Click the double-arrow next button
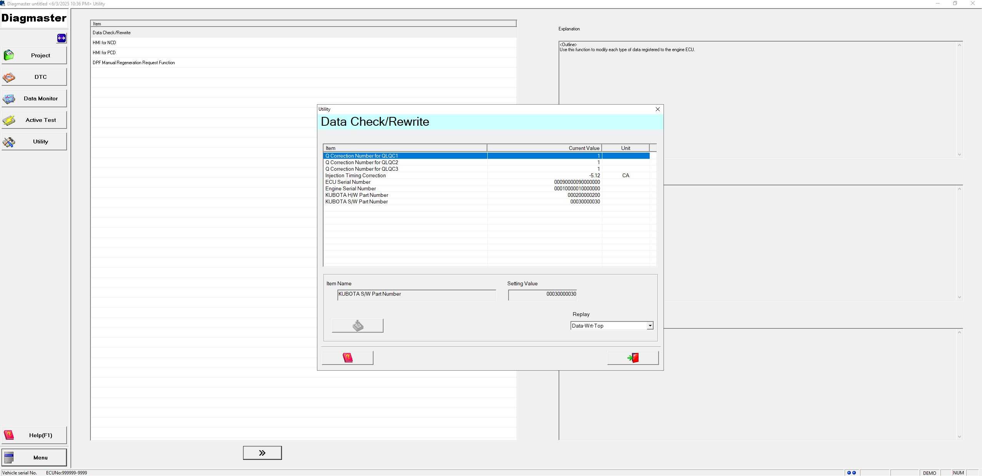982x476 pixels. coord(262,453)
